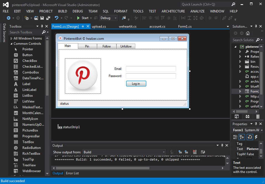Click the Save toolbar icon
265x184 pixels.
[42, 18]
